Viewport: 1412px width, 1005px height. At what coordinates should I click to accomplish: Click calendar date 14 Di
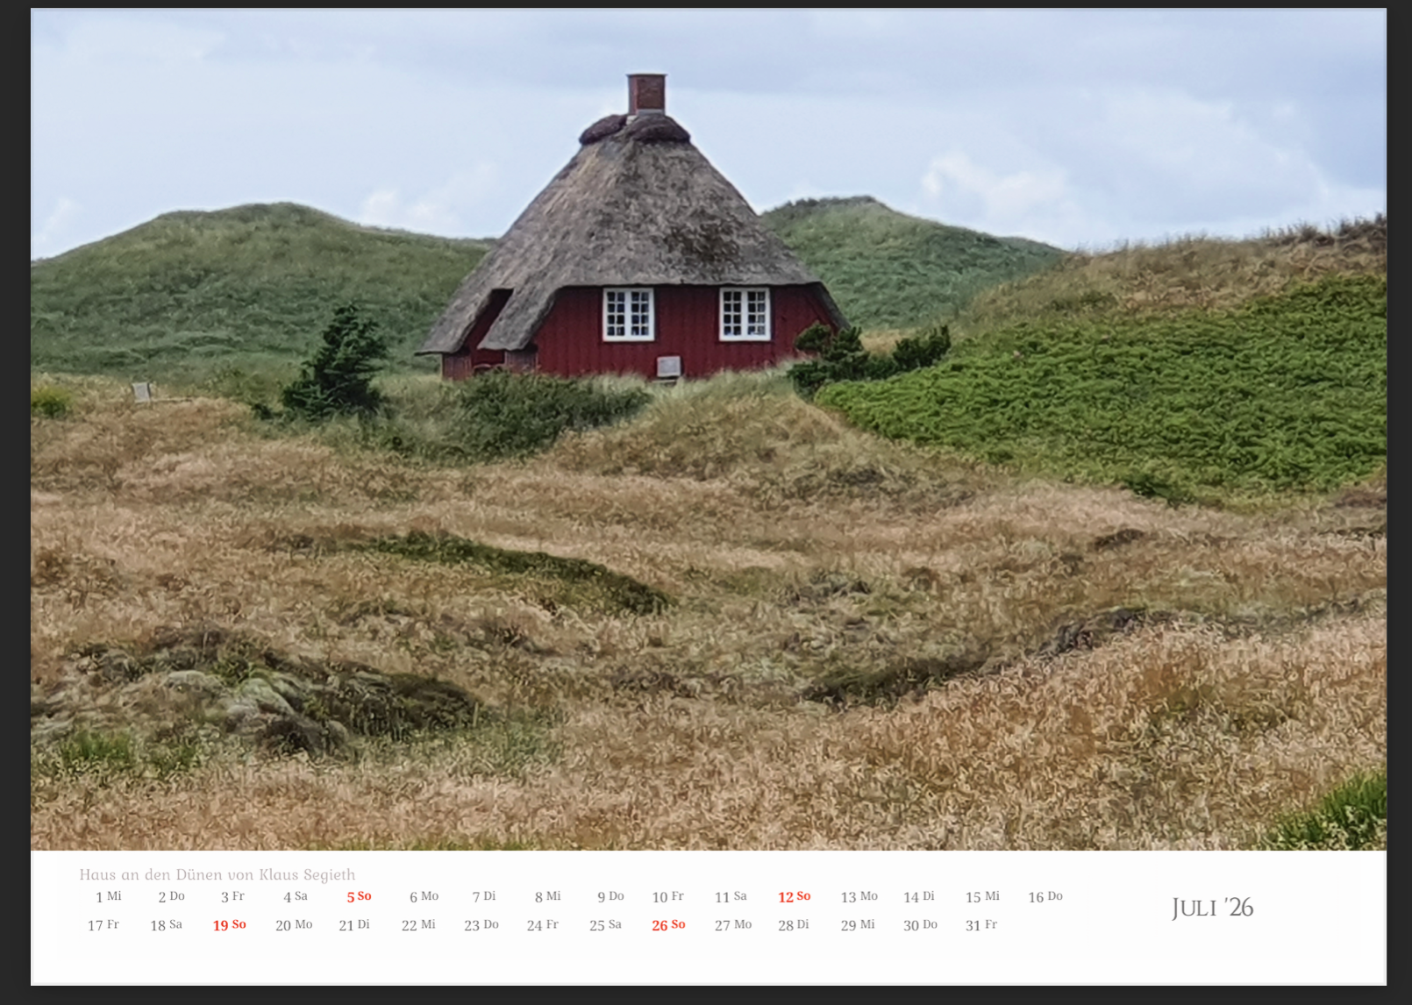tap(918, 896)
